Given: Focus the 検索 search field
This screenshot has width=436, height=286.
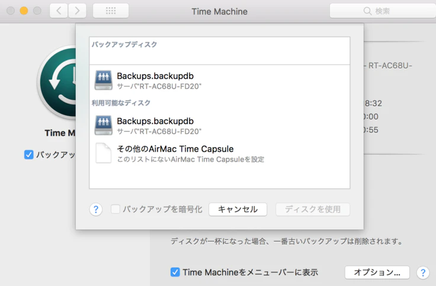Looking at the screenshot, I should 383,11.
